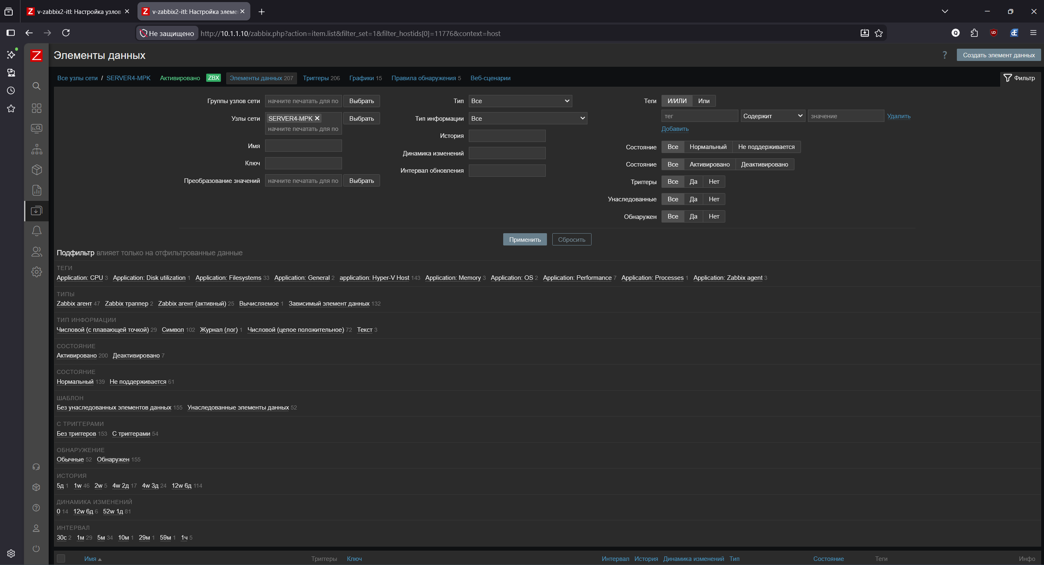Open the Dashboards icon in Zabbix sidebar
This screenshot has height=565, width=1044.
[x=36, y=108]
